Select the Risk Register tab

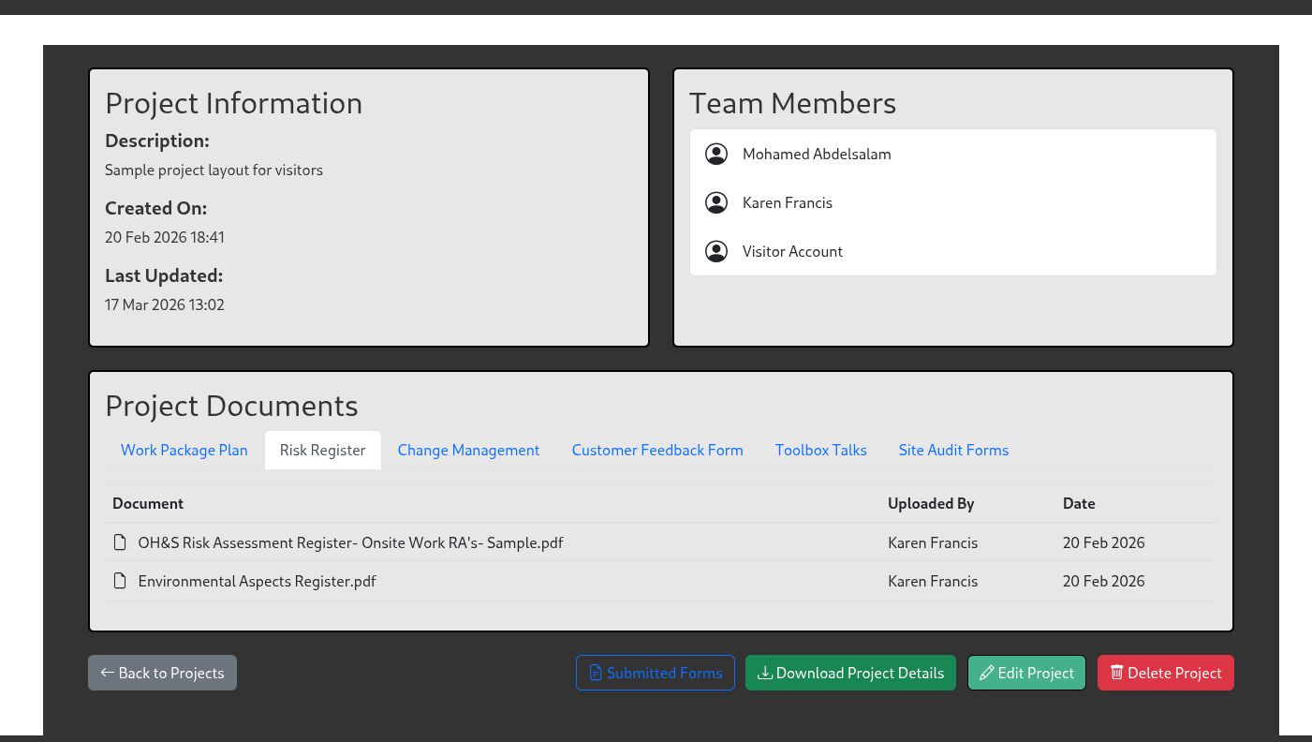click(x=323, y=450)
